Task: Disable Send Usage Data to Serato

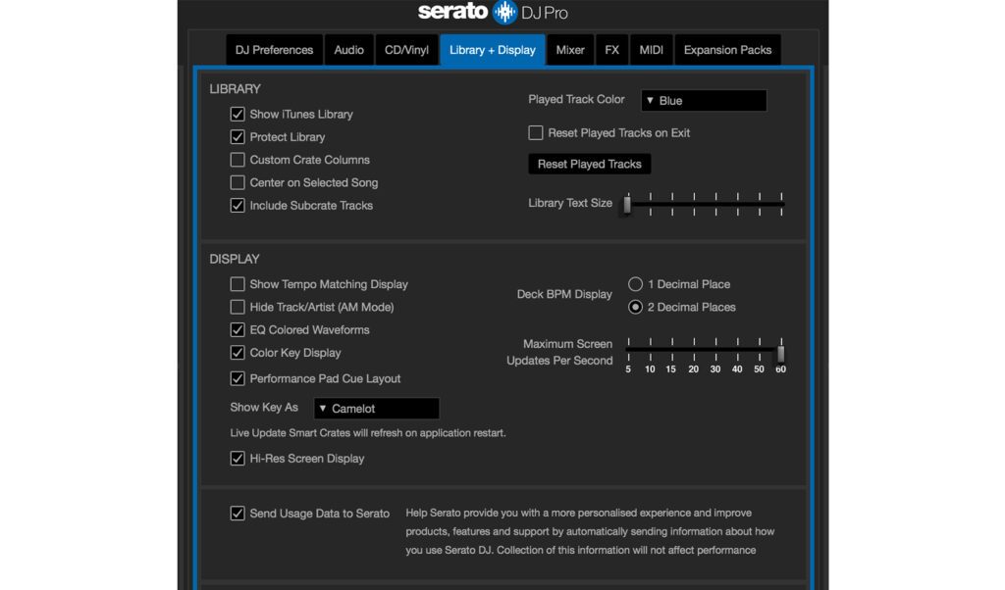Action: (238, 514)
